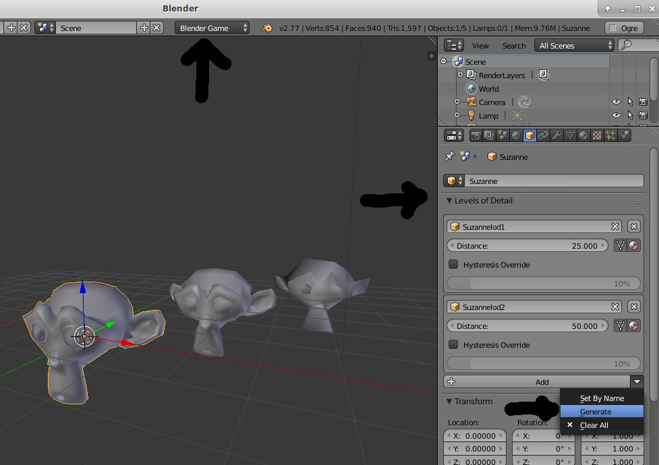Open the outliner editor type selector
Image resolution: width=659 pixels, height=465 pixels.
[454, 45]
